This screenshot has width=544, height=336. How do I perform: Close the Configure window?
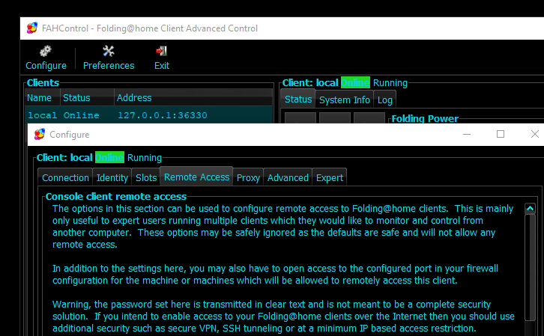tap(534, 134)
